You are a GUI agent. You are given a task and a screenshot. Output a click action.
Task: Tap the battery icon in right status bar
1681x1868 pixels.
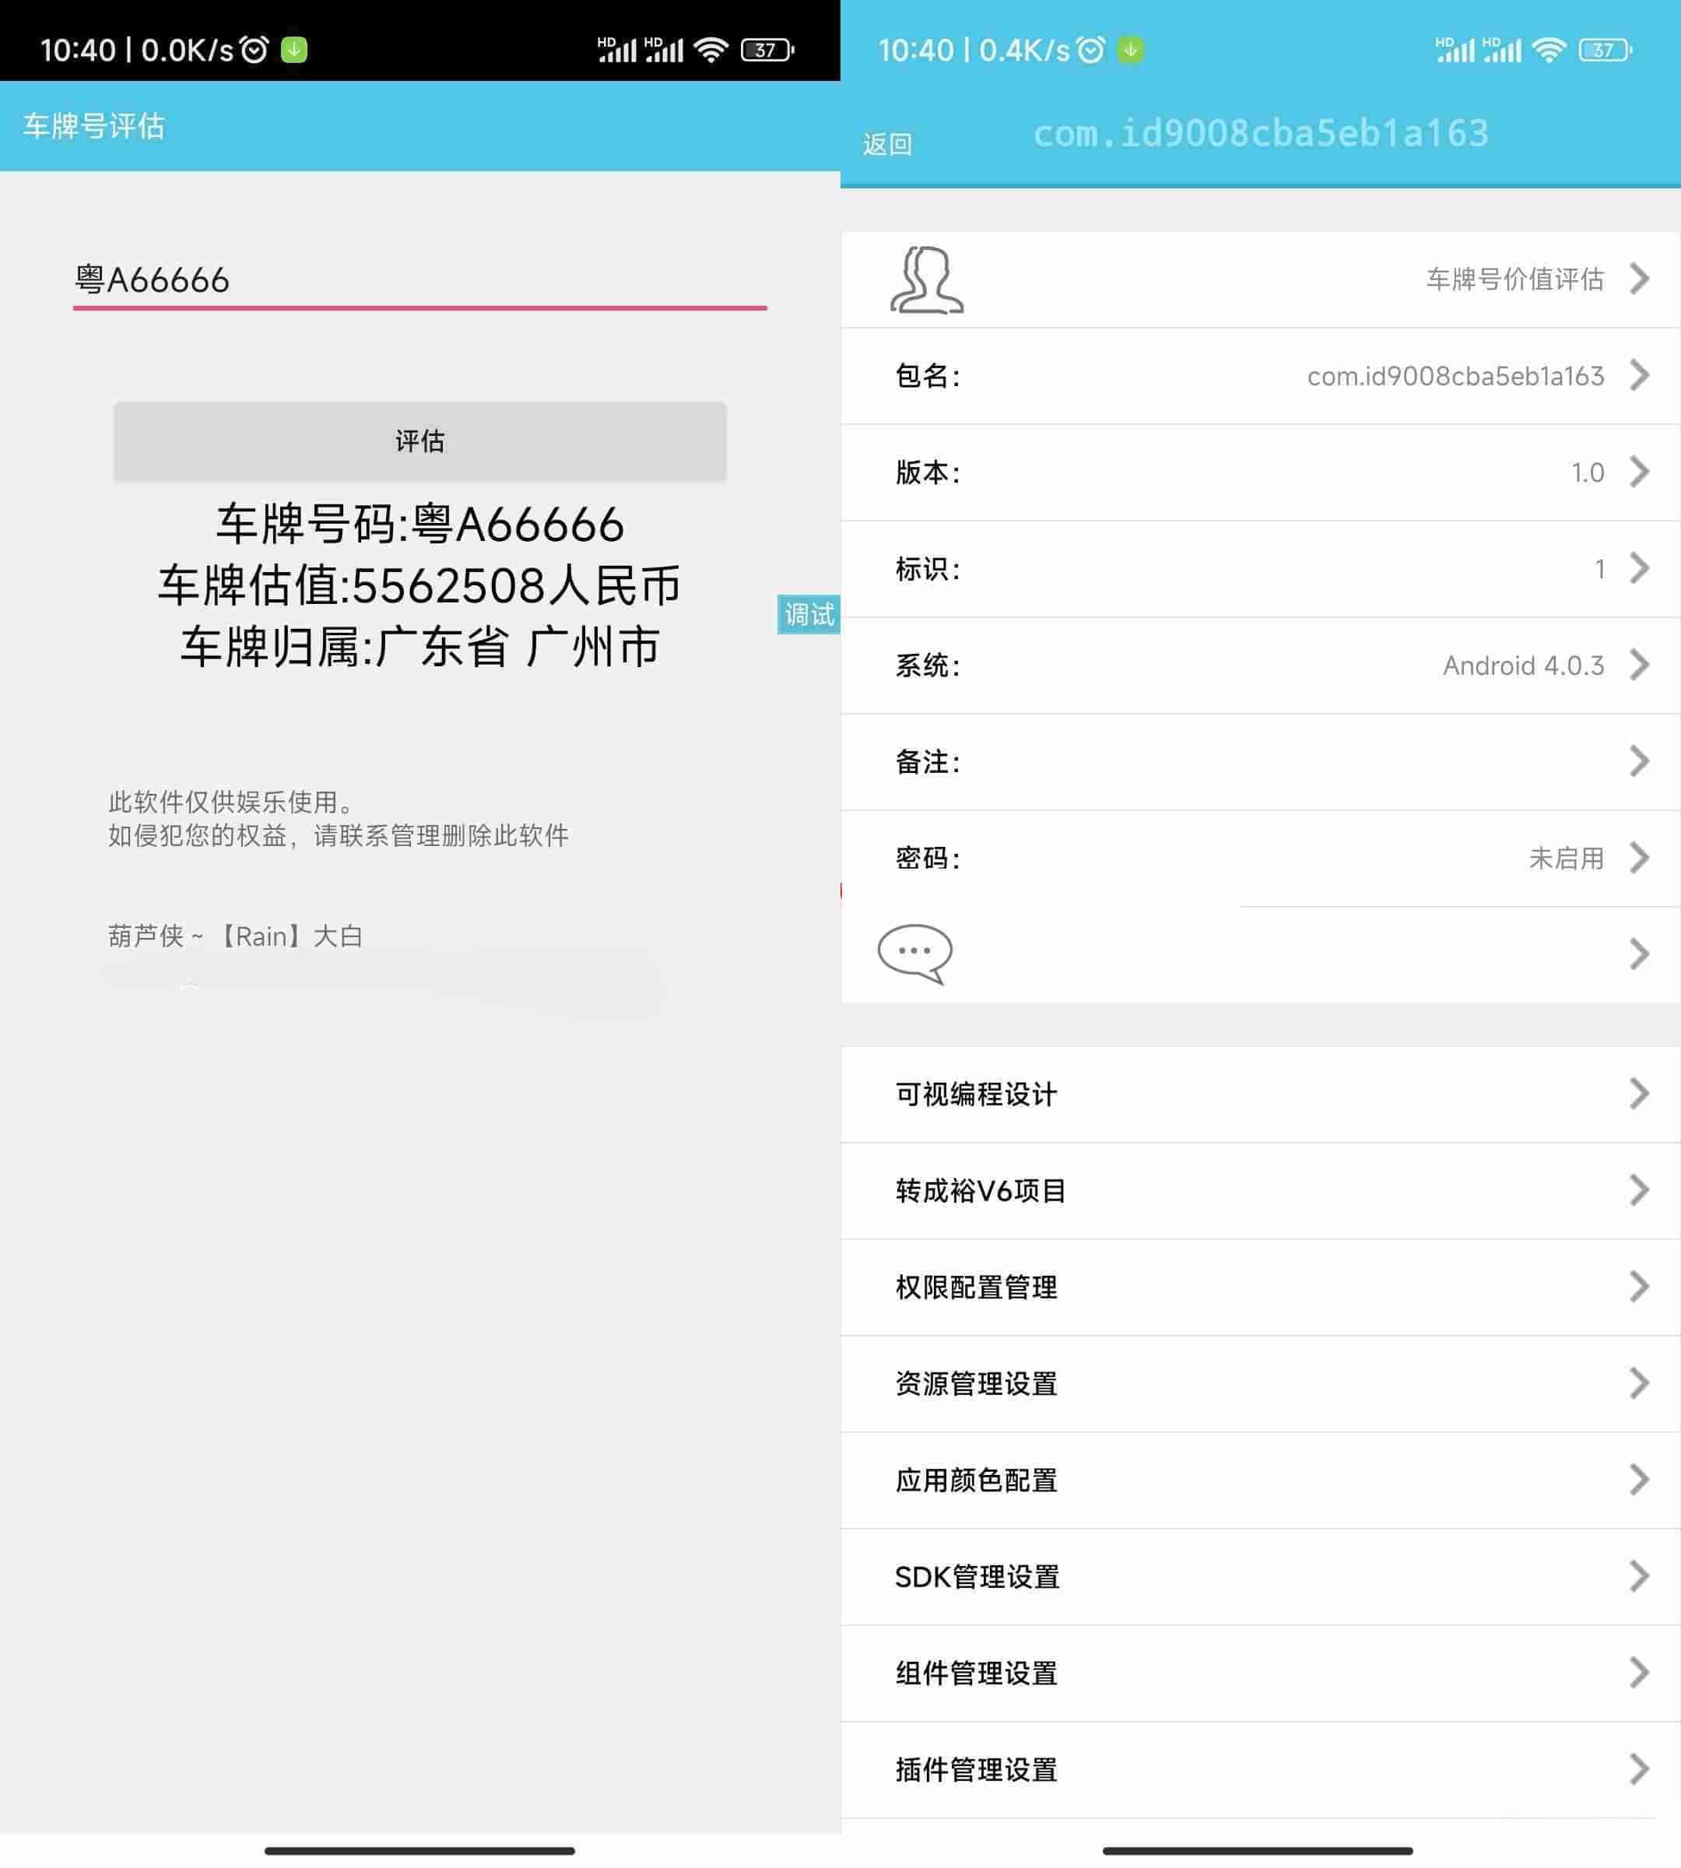click(1606, 50)
